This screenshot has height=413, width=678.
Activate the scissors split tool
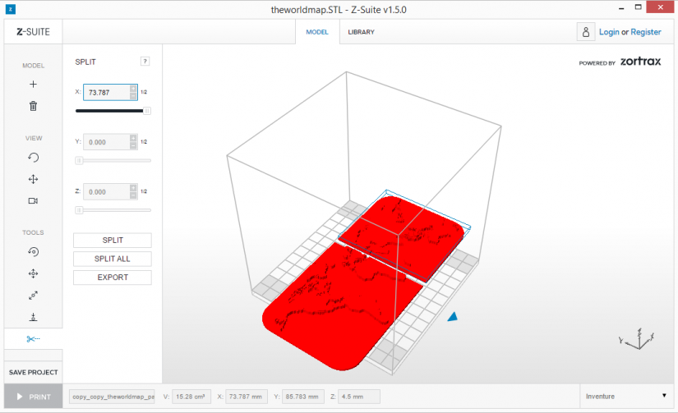[x=33, y=339]
